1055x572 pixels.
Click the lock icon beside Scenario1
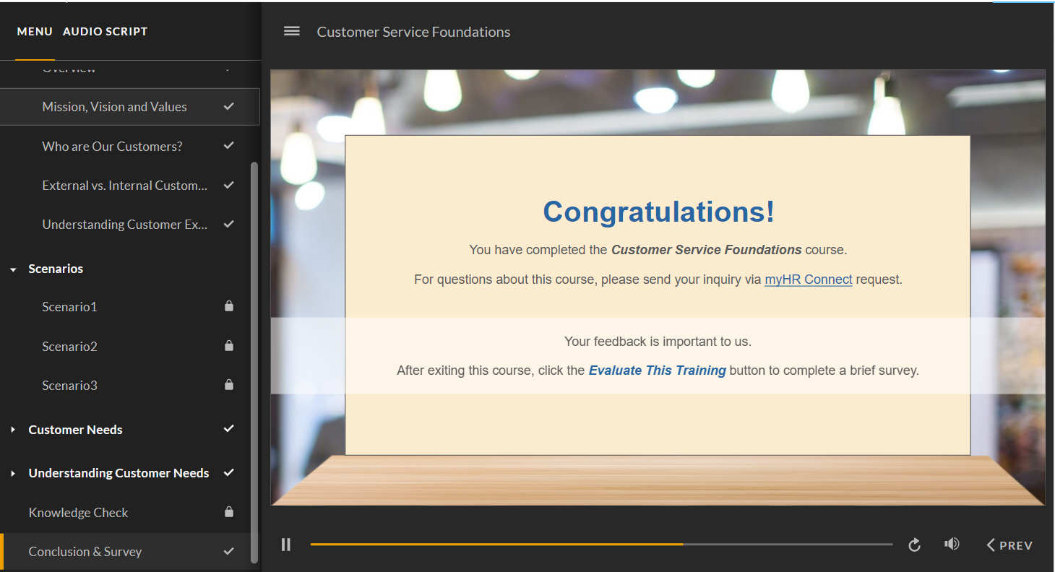click(228, 305)
